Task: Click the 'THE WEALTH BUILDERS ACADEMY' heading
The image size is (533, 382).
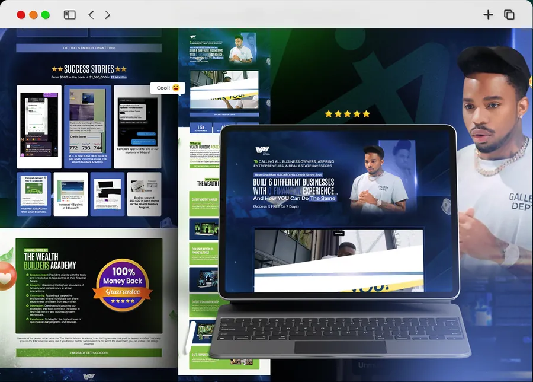Action: coord(50,261)
